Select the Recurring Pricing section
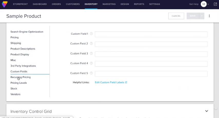 pyautogui.click(x=21, y=77)
